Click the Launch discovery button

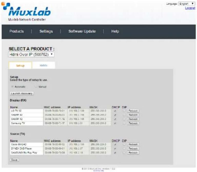pyautogui.click(x=22, y=93)
